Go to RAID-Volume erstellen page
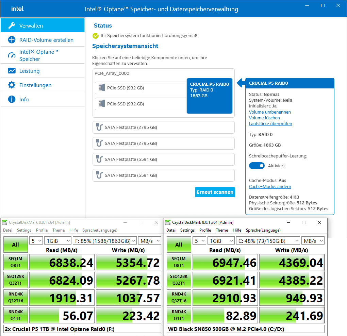This screenshot has height=336, width=347. (x=43, y=40)
